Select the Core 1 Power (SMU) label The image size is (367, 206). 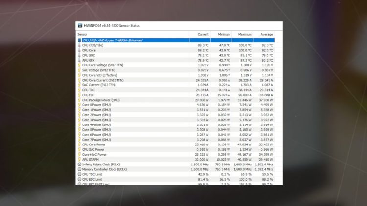point(96,110)
